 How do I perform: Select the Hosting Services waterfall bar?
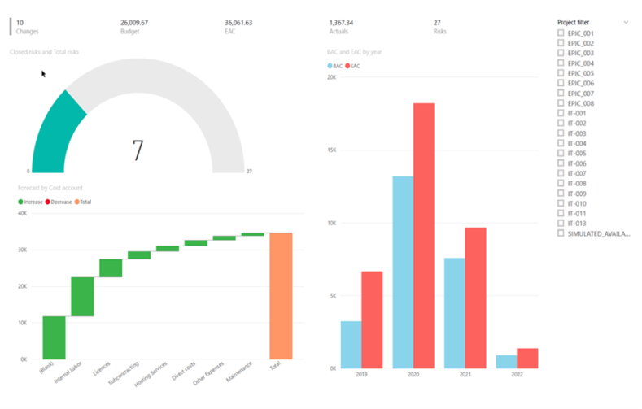(x=168, y=249)
